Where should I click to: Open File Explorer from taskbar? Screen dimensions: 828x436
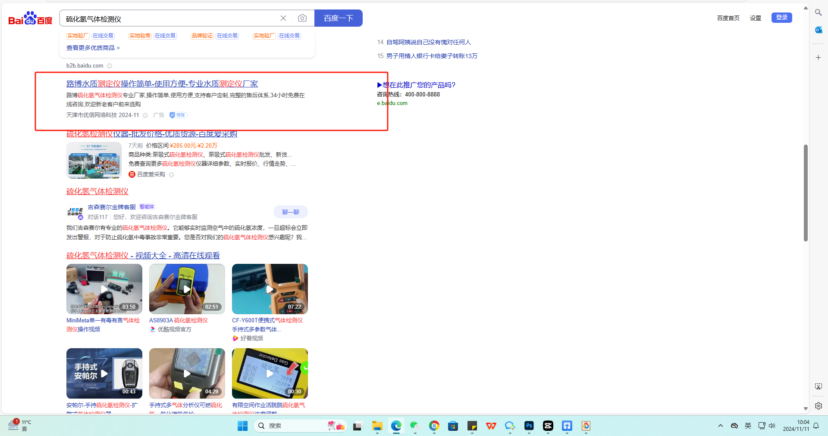coord(377,426)
